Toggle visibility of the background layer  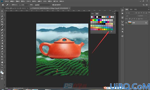(126, 23)
